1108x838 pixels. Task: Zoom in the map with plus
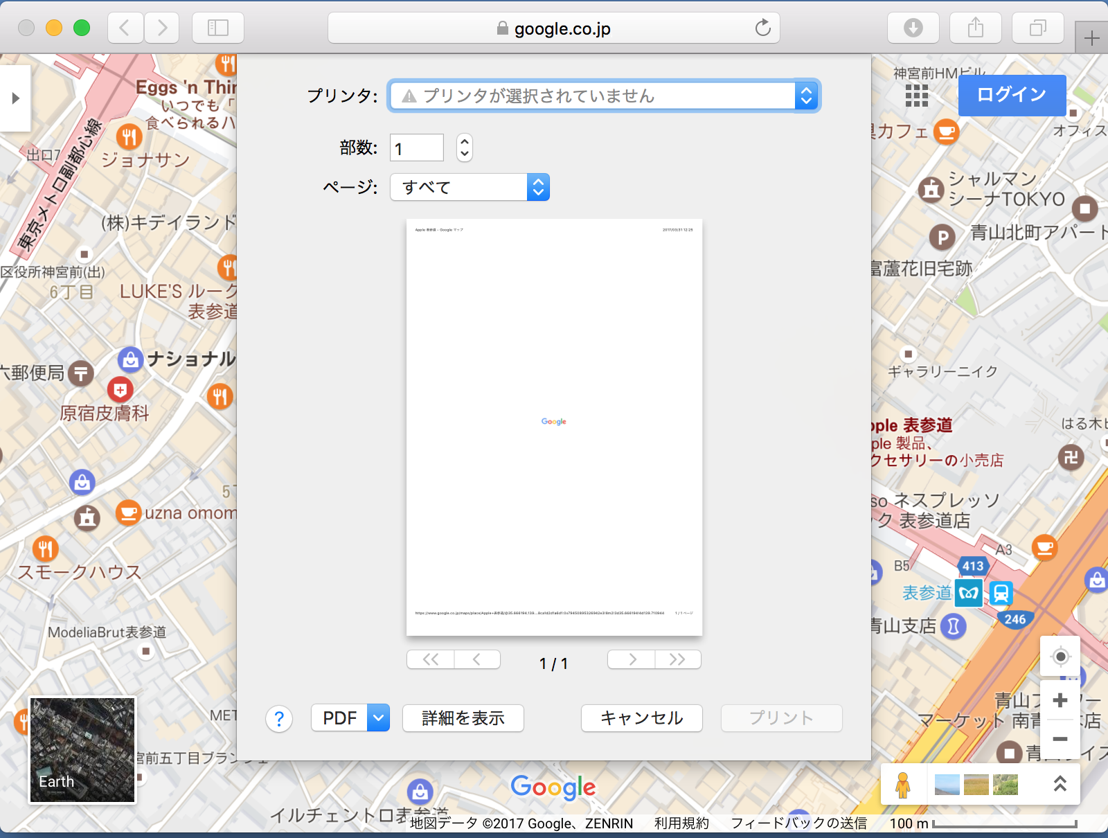coord(1060,700)
